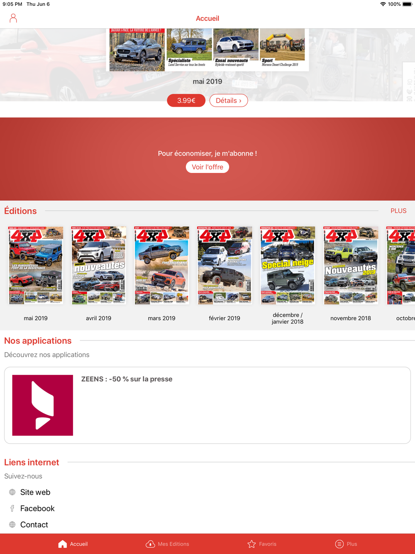Tap the "Découvrez nos applications" subtitle

click(47, 355)
